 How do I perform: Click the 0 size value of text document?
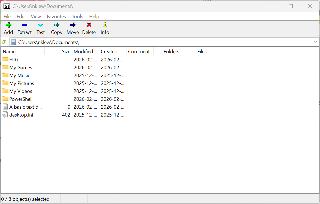tap(69, 107)
